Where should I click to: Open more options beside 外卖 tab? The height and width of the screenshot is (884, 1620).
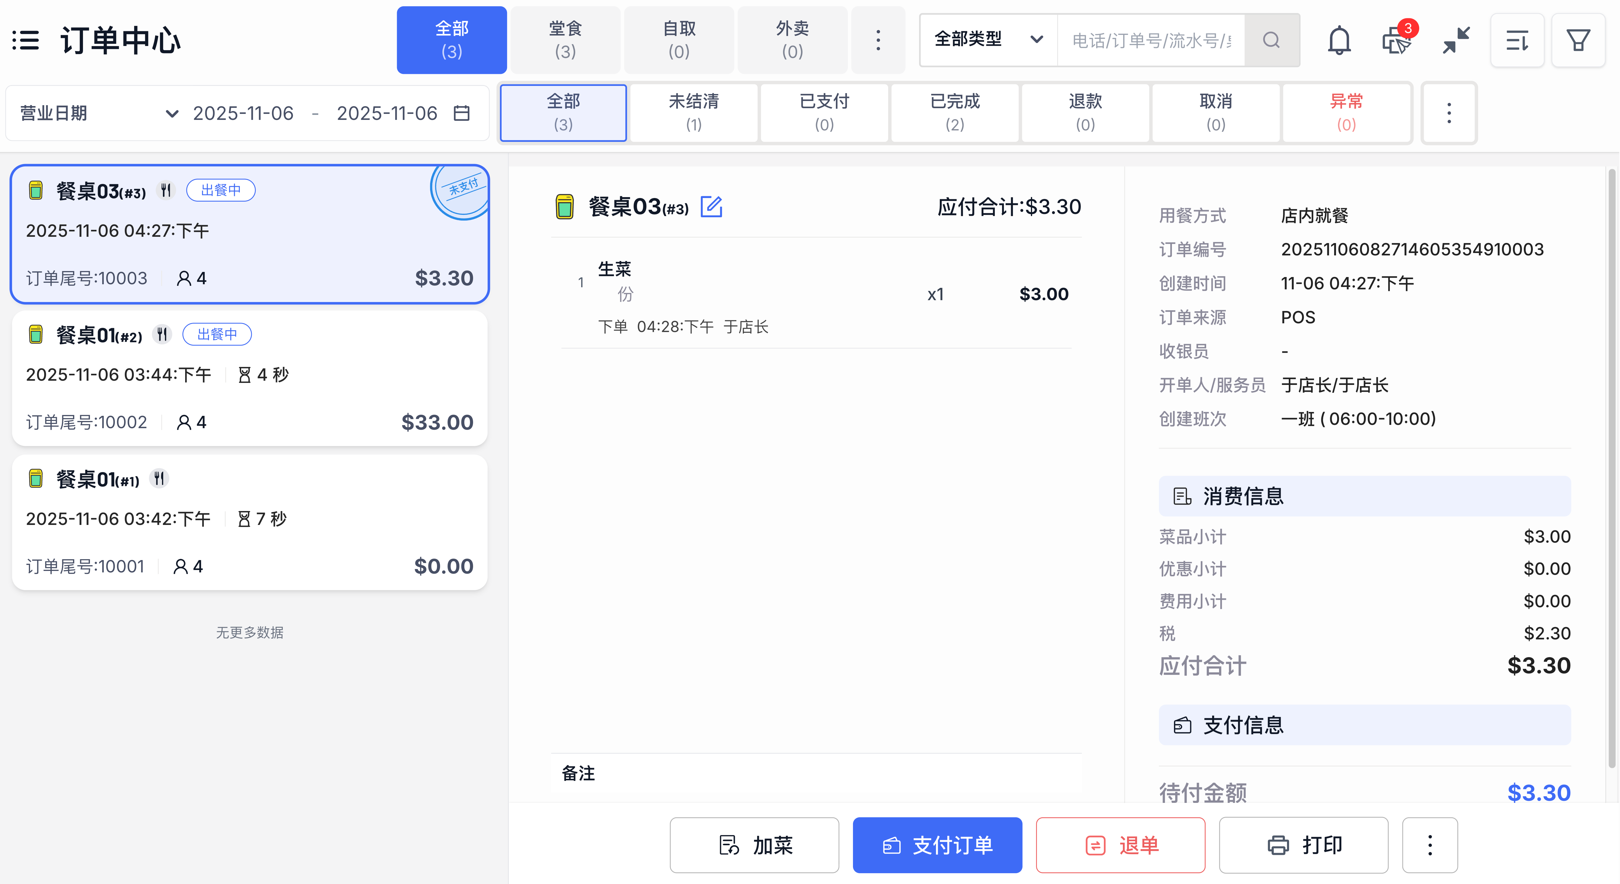878,40
